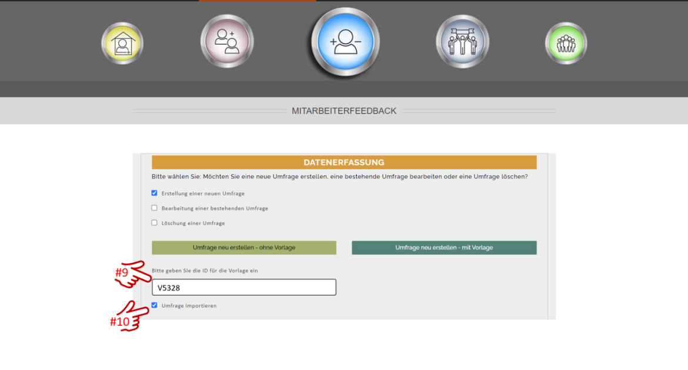Screen dimensions: 688x370
Task: Check "Bearbeitung einer bestehenden Umfrage"
Action: [x=154, y=208]
